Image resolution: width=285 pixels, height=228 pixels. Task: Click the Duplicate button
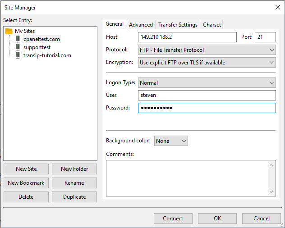point(74,197)
